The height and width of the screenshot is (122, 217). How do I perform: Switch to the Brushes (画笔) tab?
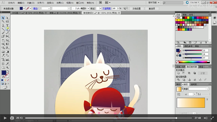[184, 15]
